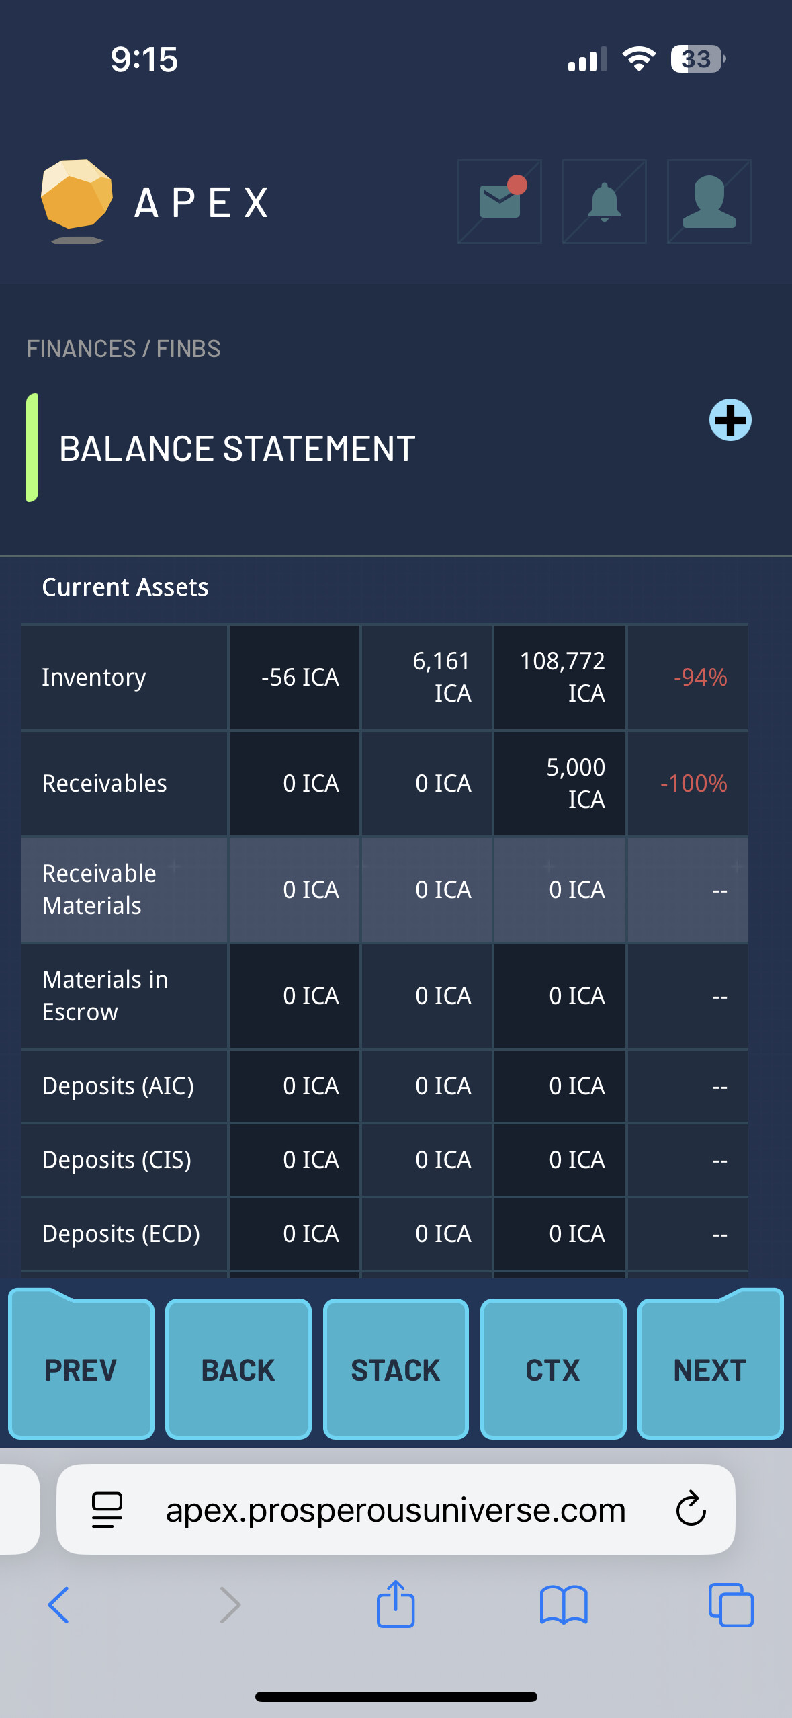The height and width of the screenshot is (1718, 792).
Task: Tap the apex.prosperousuniverse.com address field
Action: (396, 1510)
